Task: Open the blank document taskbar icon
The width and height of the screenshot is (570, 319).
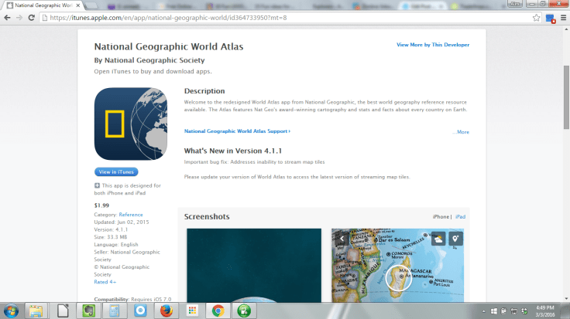Action: point(63,311)
